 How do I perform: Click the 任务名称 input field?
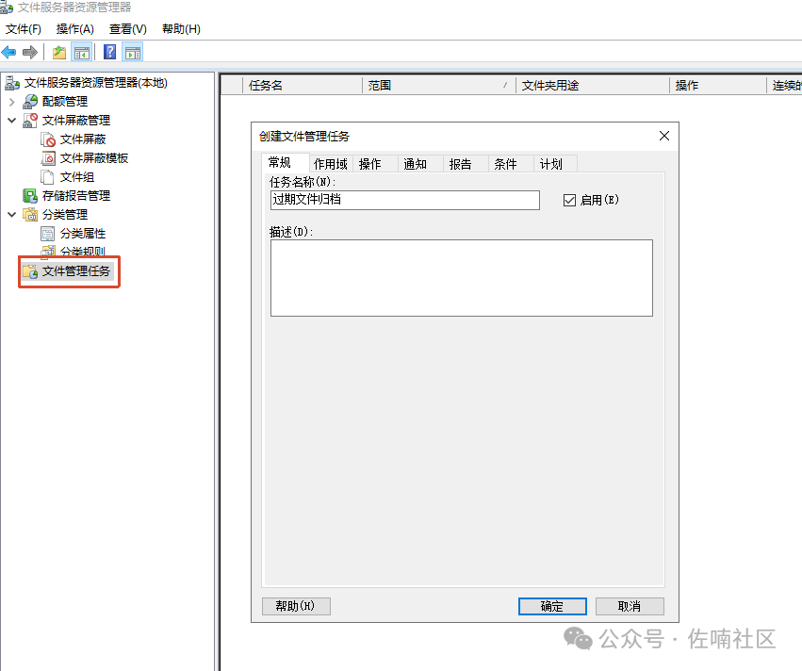[x=405, y=200]
